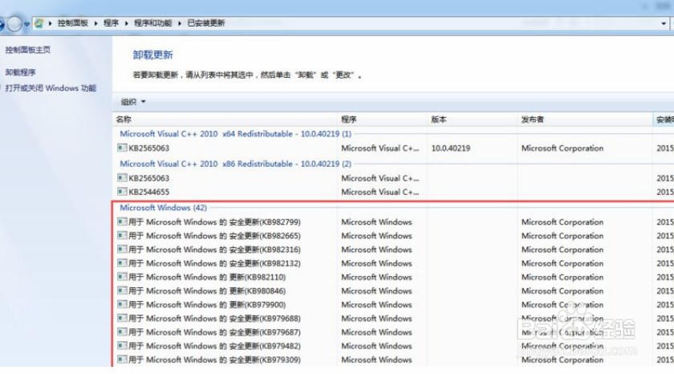Viewport: 674px width, 374px height.
Task: Select 更新(KB979900) entry text
Action: (x=207, y=305)
